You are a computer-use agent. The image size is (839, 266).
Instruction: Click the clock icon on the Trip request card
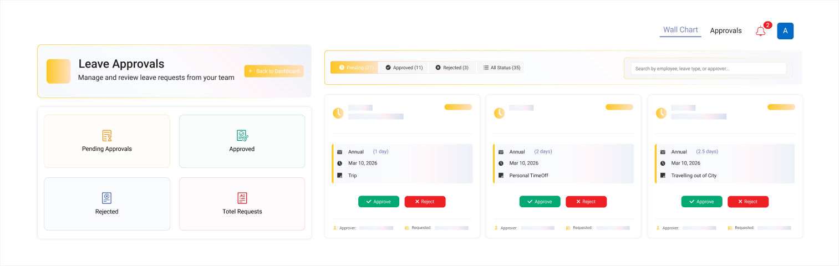pyautogui.click(x=338, y=113)
